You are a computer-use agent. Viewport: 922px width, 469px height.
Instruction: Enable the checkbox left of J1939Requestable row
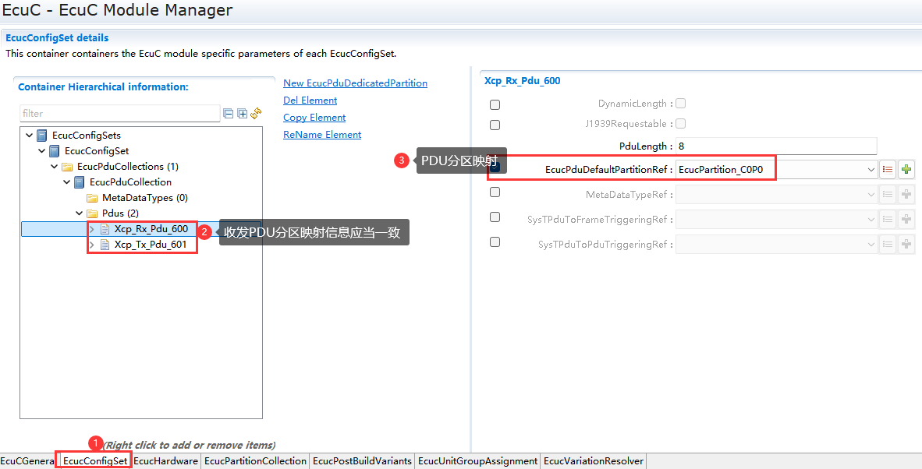(495, 125)
